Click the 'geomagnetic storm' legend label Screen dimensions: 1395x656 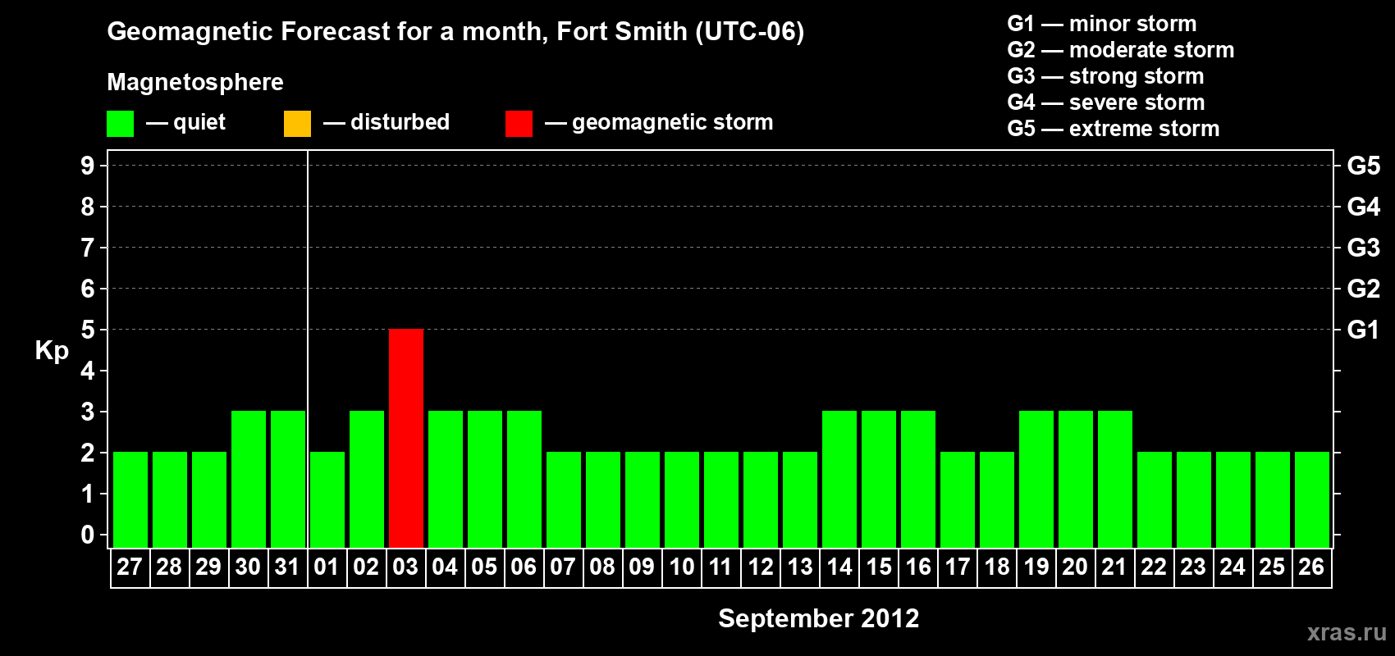pos(672,122)
